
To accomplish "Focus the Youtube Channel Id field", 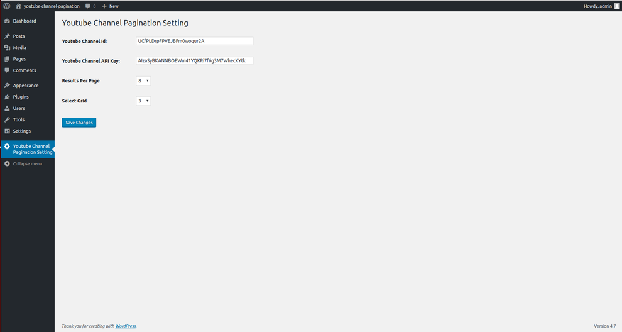I will pos(194,41).
